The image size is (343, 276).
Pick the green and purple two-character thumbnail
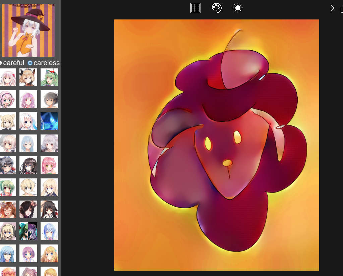(28, 231)
